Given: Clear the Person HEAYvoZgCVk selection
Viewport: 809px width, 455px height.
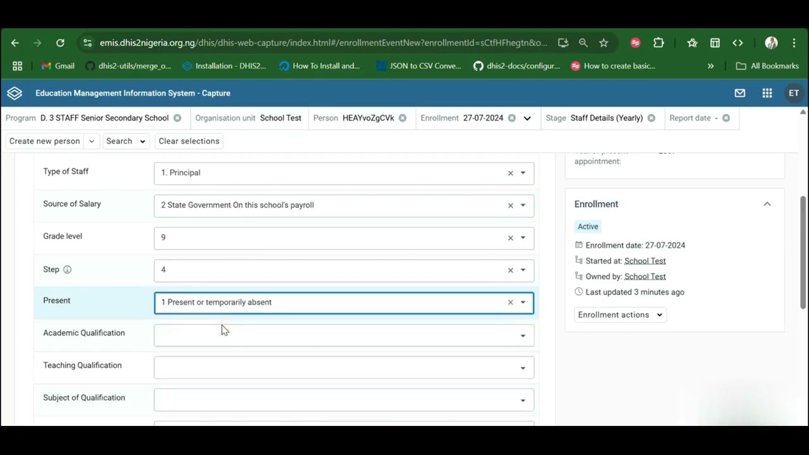Looking at the screenshot, I should click(403, 118).
